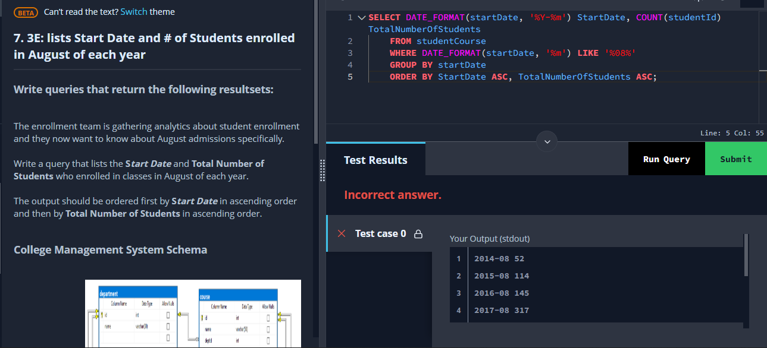Click line number 5 in the editor gutter
The width and height of the screenshot is (767, 348).
[x=350, y=77]
